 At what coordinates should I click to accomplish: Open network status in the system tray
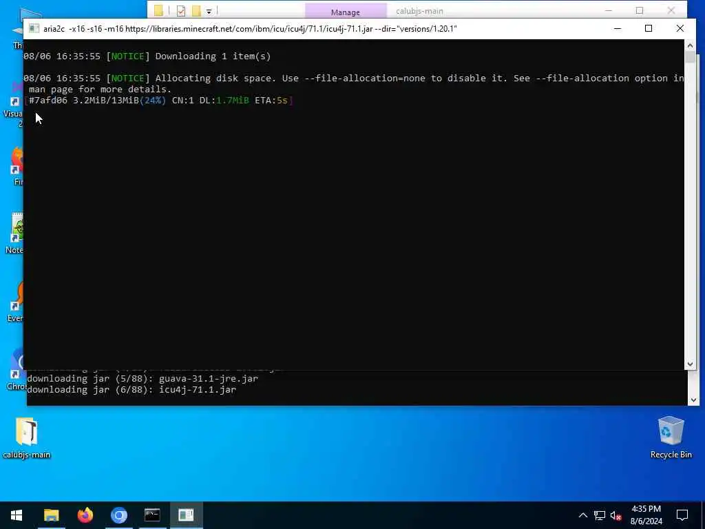(600, 515)
